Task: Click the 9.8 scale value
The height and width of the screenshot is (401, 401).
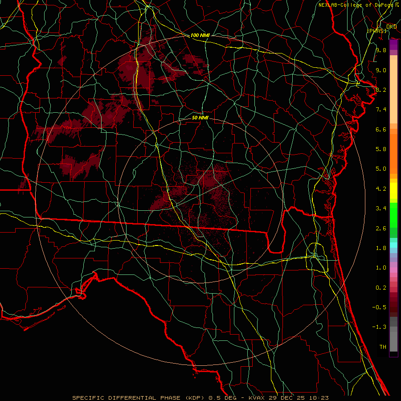Action: pyautogui.click(x=381, y=50)
